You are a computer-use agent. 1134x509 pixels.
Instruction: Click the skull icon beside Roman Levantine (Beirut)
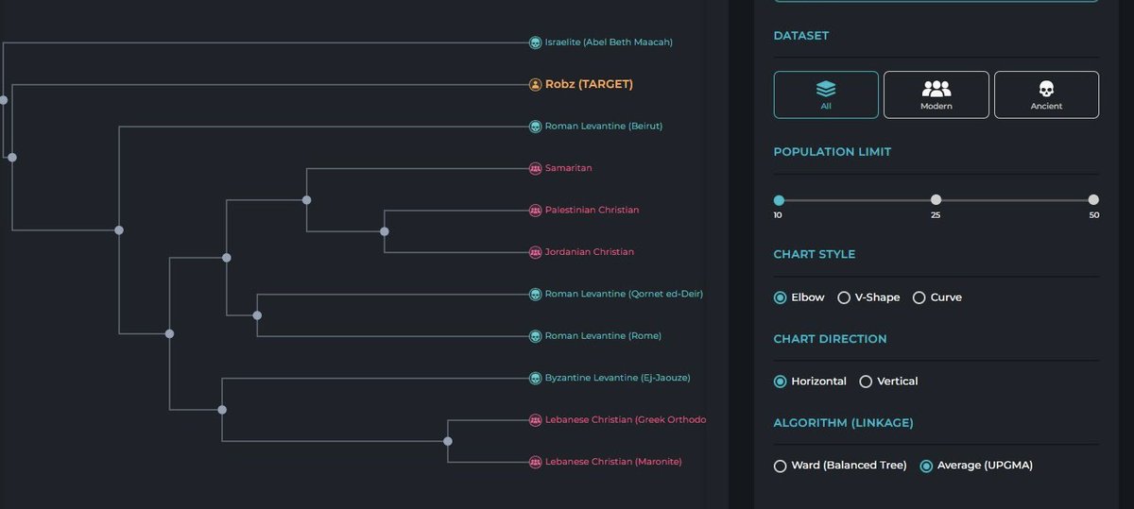click(x=535, y=127)
